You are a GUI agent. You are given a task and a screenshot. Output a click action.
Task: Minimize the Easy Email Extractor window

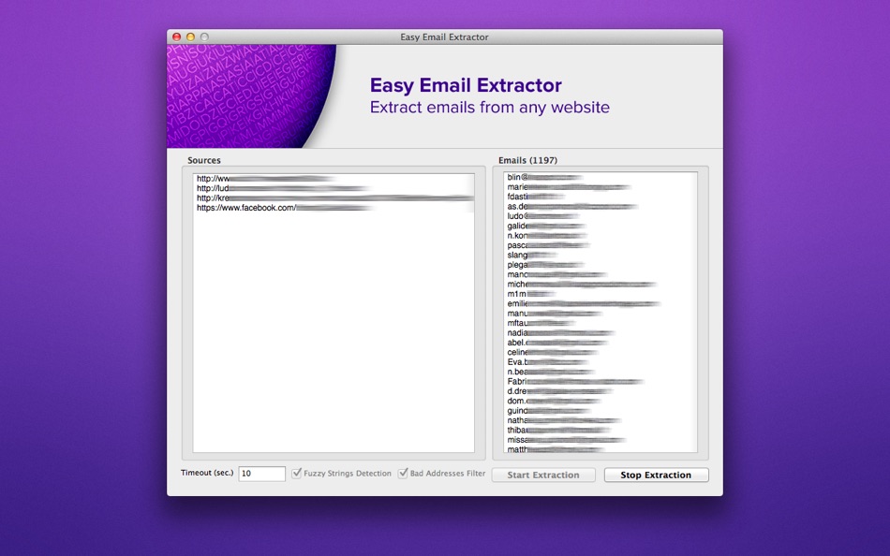point(191,37)
